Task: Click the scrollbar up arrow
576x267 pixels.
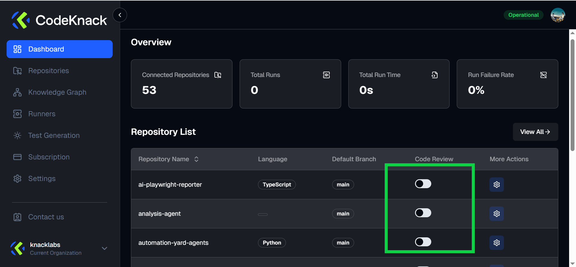Action: 572,33
